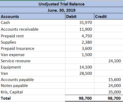The image size is (123, 102).
Task: Select the 'Service reveune' cell
Action: click(x=33, y=61)
